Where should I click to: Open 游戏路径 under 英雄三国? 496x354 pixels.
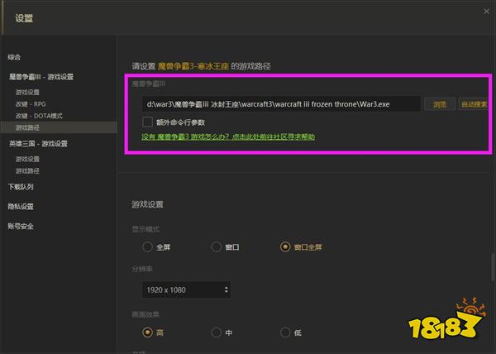click(x=27, y=171)
